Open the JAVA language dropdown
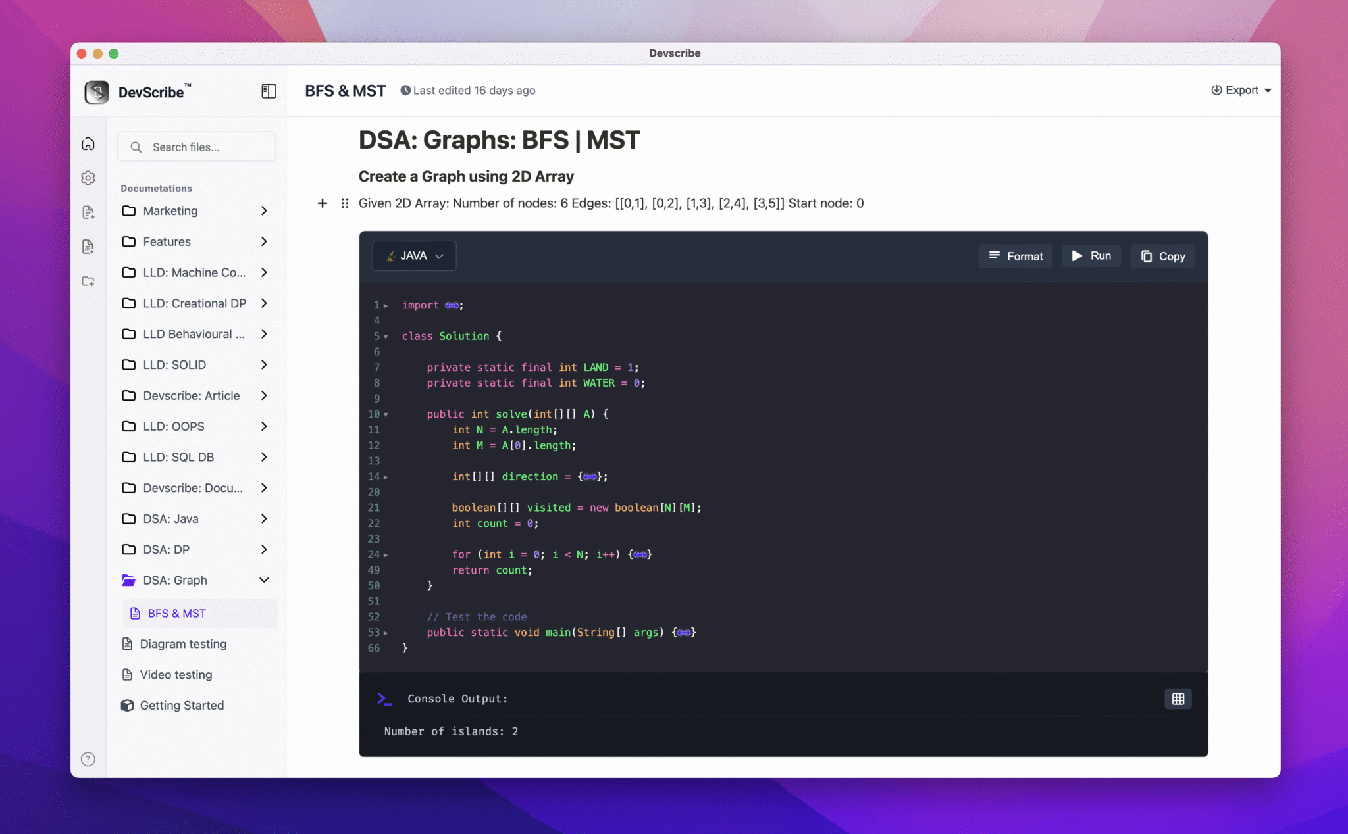1348x834 pixels. point(414,256)
